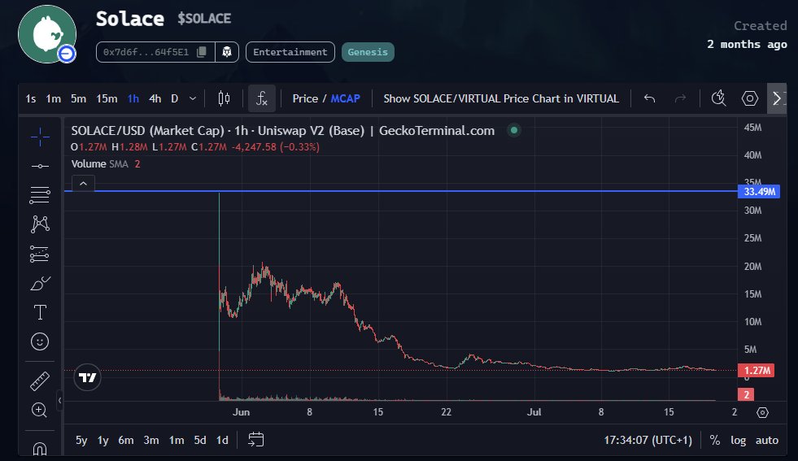Click the 33.49M price line label
The width and height of the screenshot is (798, 461).
coord(759,191)
